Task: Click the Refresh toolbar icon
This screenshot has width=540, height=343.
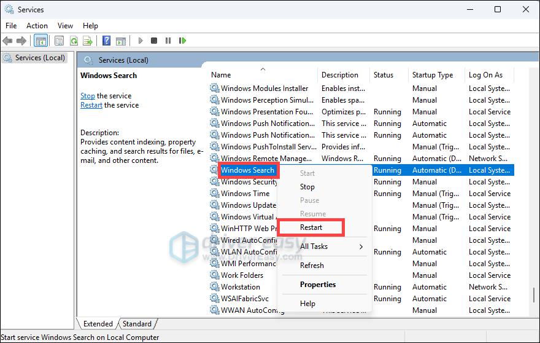Action: 74,41
